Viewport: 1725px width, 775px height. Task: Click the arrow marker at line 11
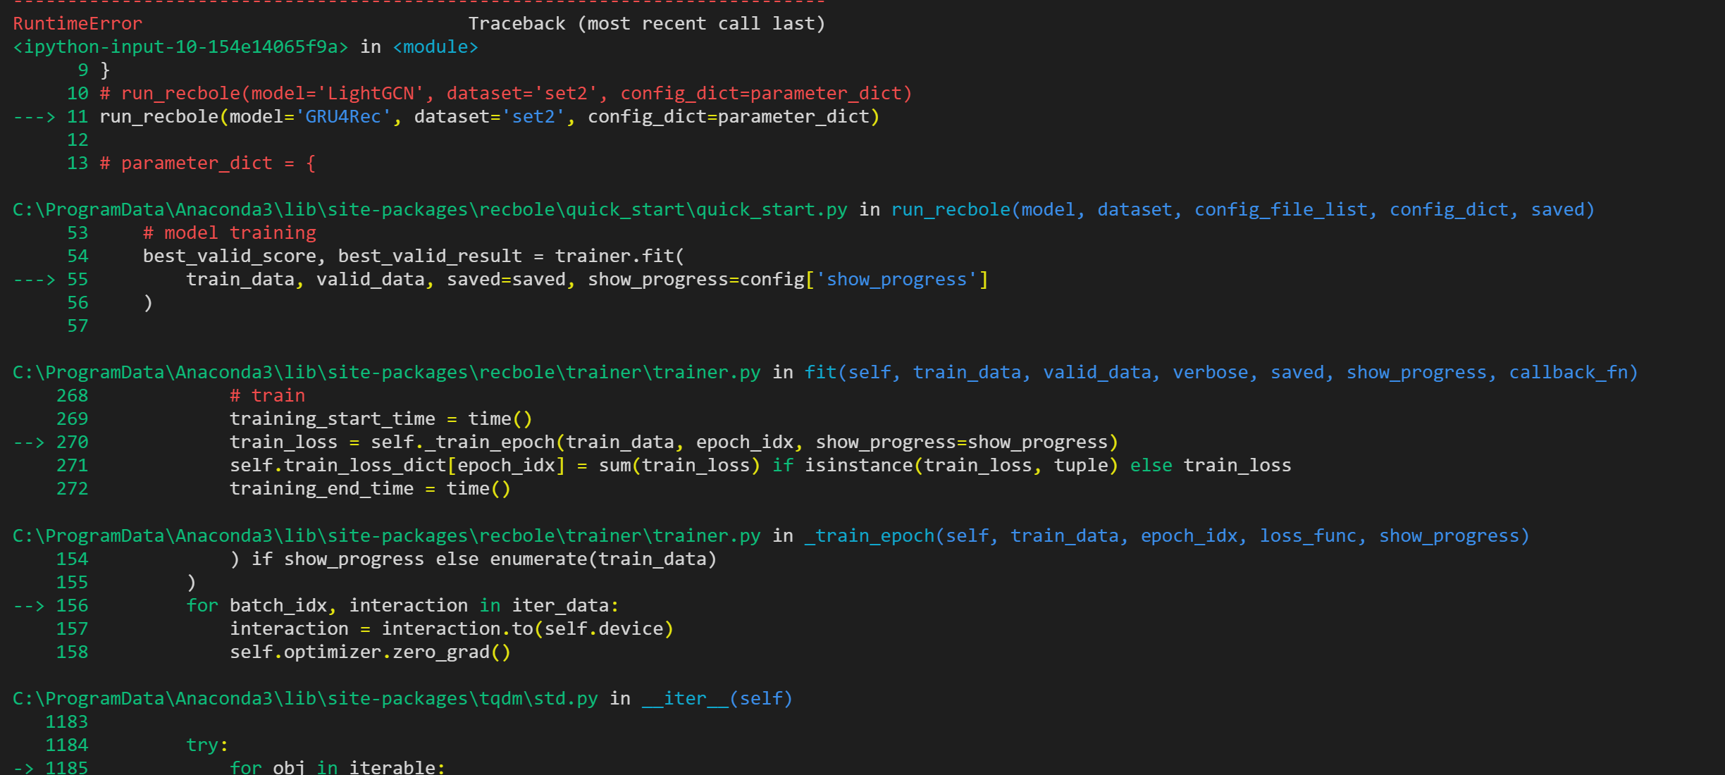click(34, 116)
